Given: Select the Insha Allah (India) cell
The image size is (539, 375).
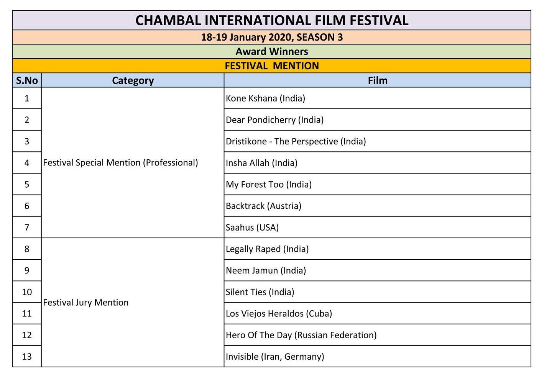Looking at the screenshot, I should click(378, 162).
